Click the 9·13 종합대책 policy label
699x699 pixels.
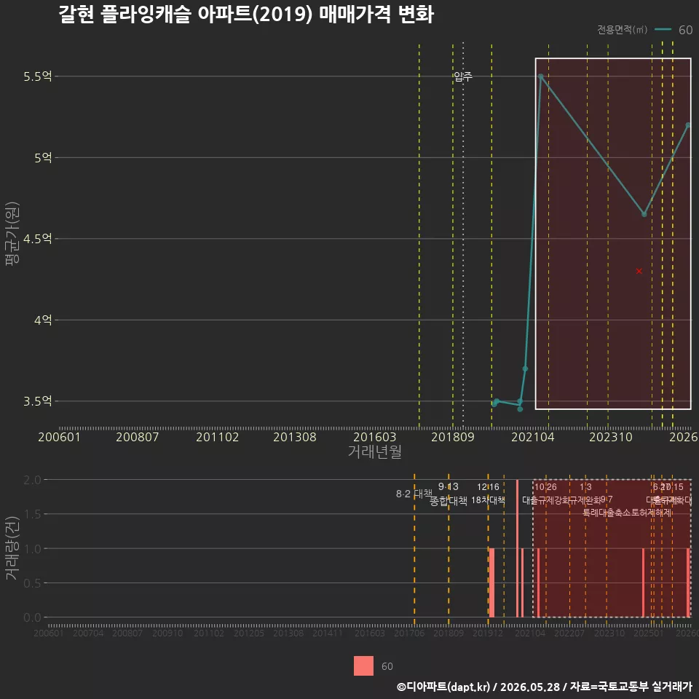click(x=448, y=494)
